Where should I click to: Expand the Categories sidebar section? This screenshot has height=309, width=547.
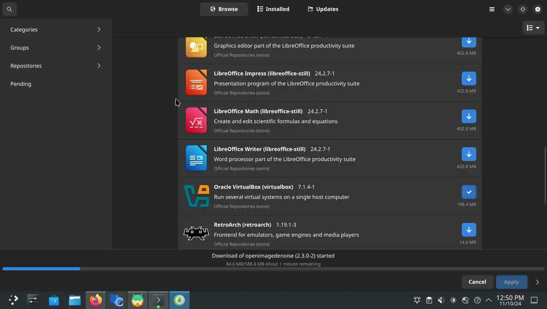tap(56, 29)
